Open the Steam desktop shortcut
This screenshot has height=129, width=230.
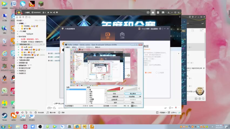click(x=4, y=116)
